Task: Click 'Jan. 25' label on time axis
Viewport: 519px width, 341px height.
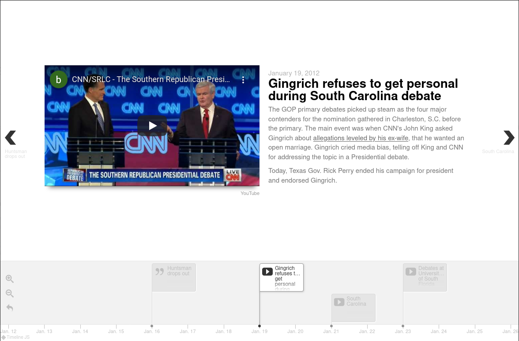Action: coord(475,331)
